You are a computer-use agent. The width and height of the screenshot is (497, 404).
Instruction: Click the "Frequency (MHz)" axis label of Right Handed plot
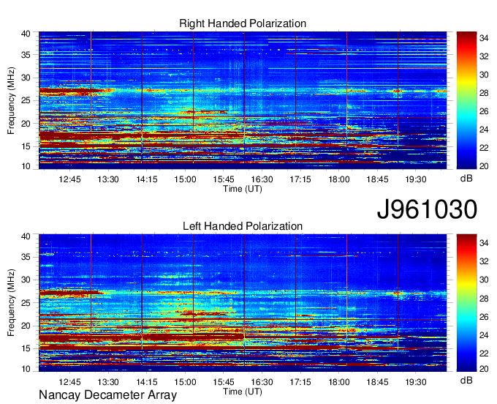[11, 100]
